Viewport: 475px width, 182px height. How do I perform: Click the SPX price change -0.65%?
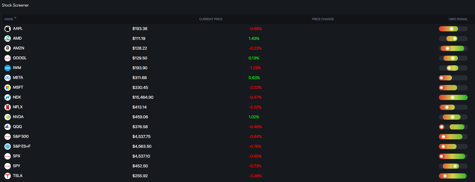(x=255, y=156)
